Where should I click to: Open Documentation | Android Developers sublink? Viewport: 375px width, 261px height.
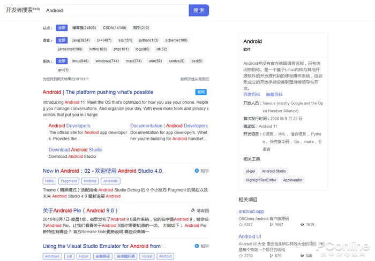tap(169, 126)
